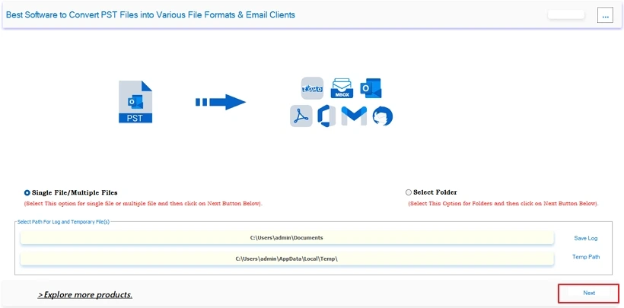624x308 pixels.
Task: Click the red Select Folder description text
Action: coord(503,203)
